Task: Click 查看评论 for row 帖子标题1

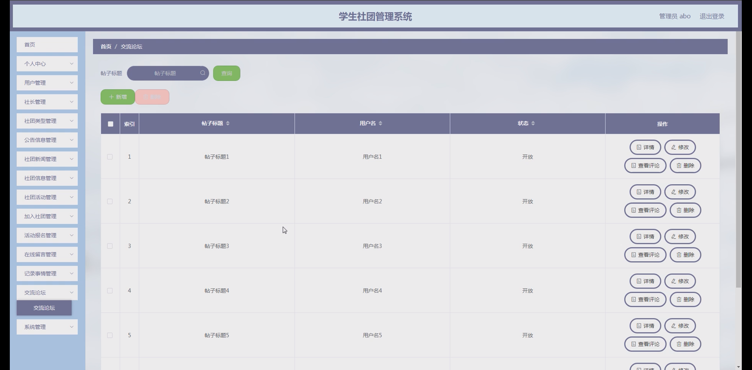Action: (645, 166)
